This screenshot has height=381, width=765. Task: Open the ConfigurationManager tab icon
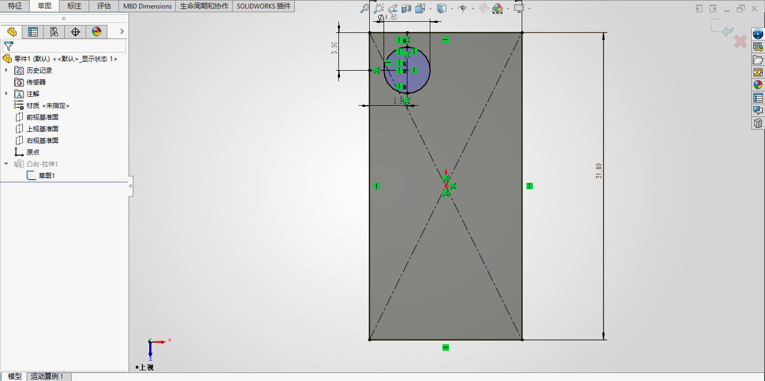tap(54, 32)
